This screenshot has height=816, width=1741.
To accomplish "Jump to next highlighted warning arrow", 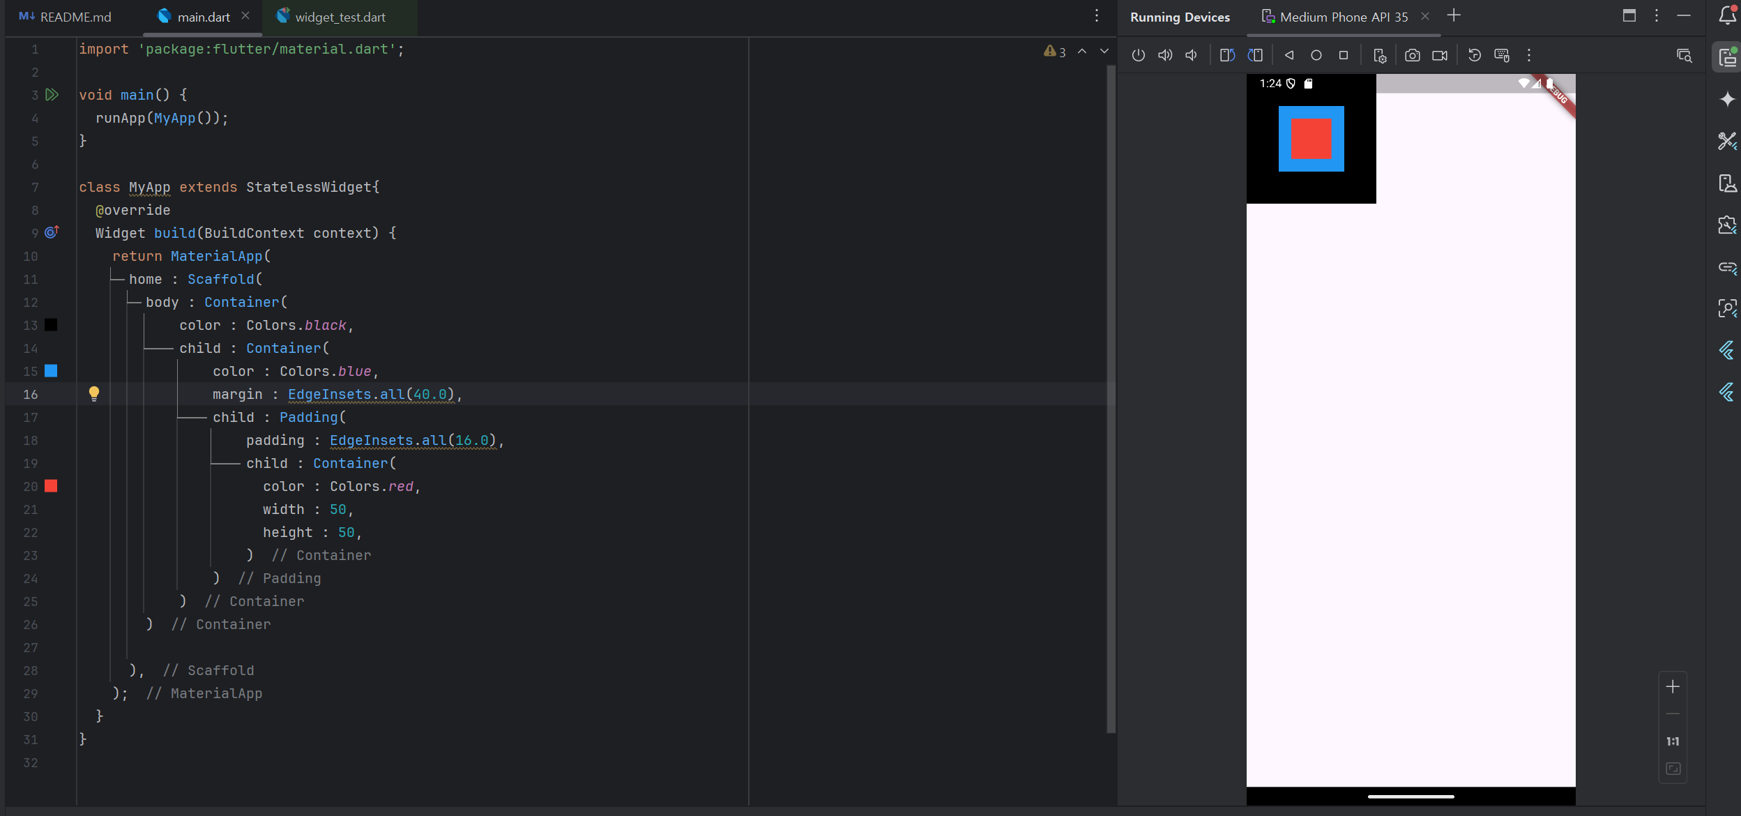I will point(1104,52).
